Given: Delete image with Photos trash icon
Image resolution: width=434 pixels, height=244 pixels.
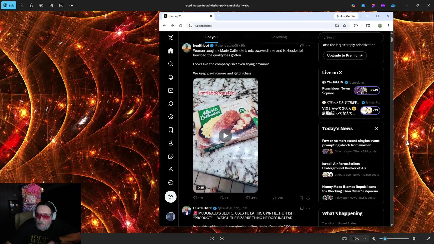Looking at the screenshot, I should [x=31, y=5].
